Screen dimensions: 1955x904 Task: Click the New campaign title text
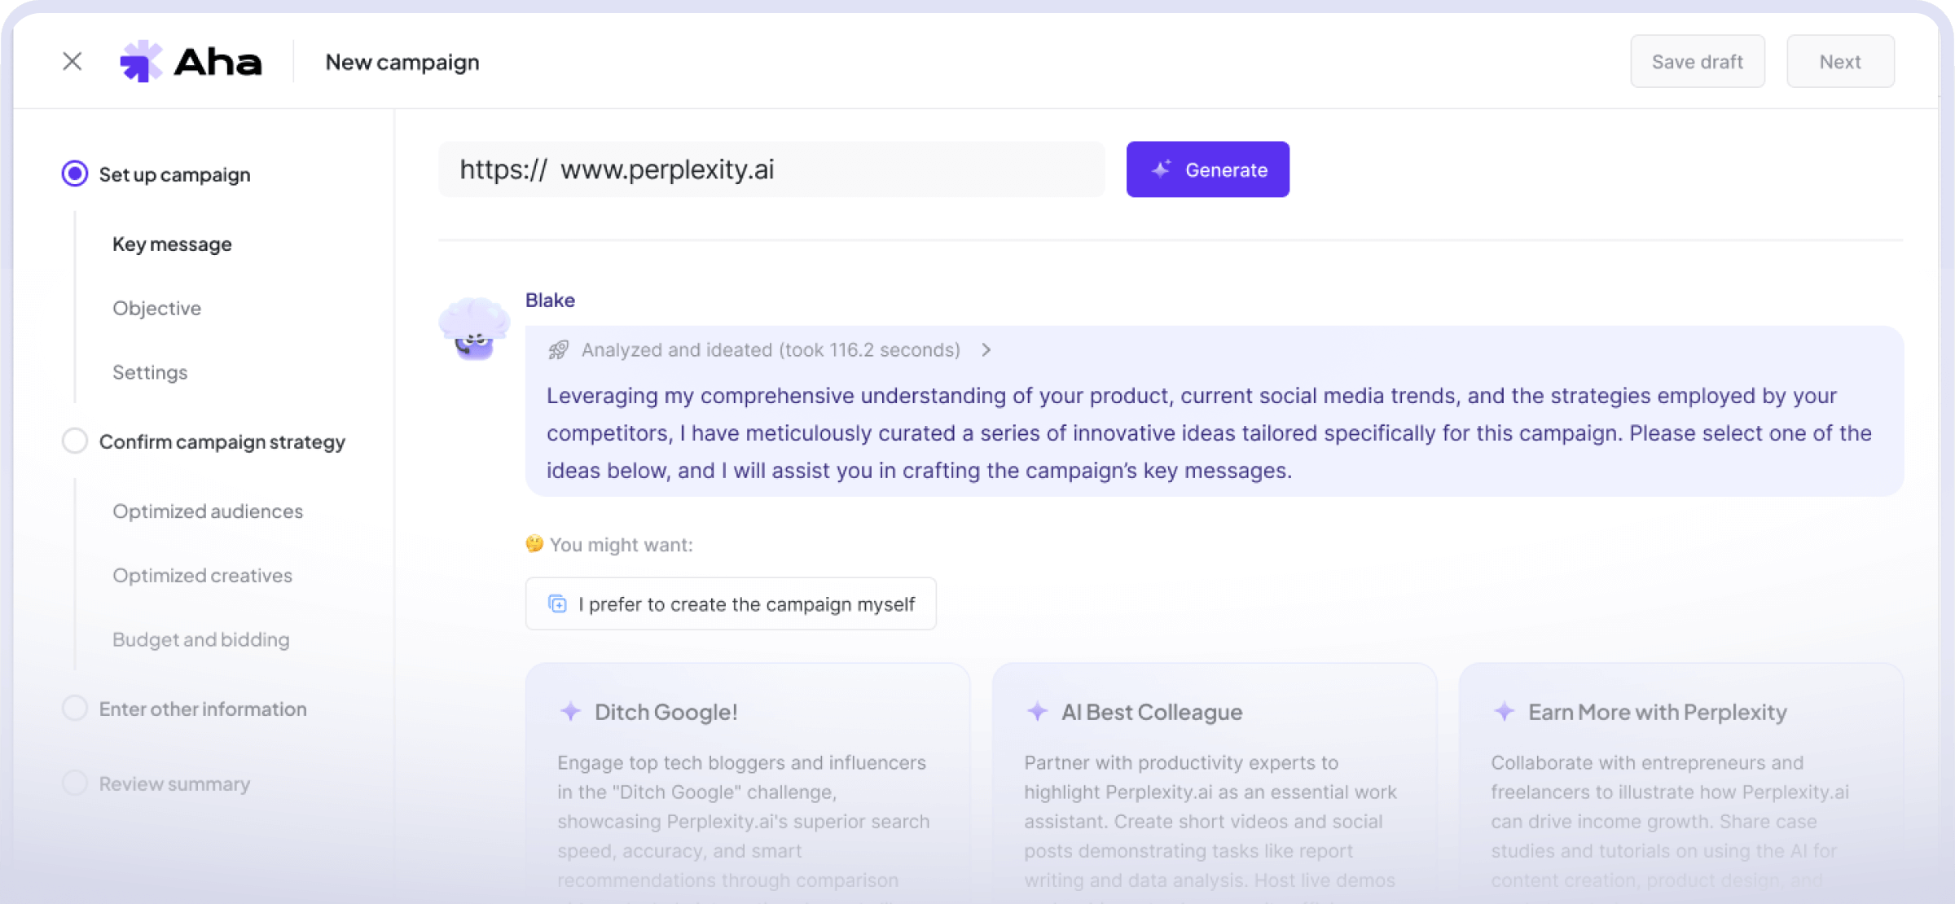coord(402,62)
